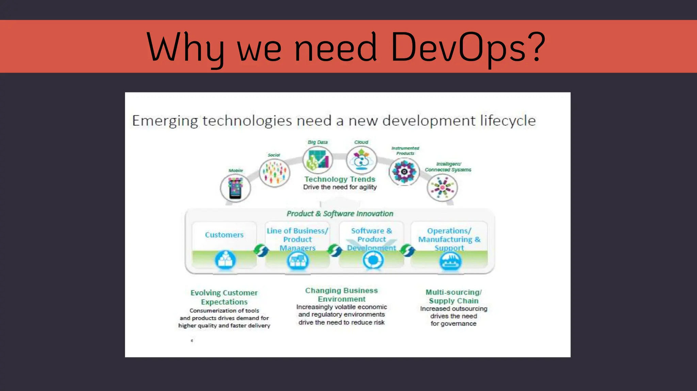Select 'Emerging technologies need a new development lifecycle' heading
697x391 pixels.
pyautogui.click(x=334, y=121)
